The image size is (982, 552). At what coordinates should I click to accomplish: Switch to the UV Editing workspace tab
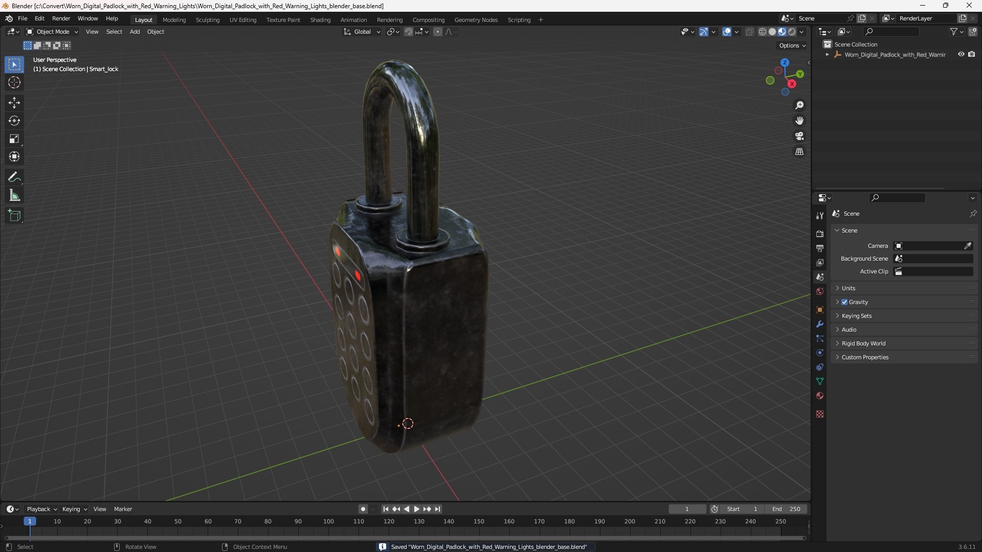click(x=243, y=20)
